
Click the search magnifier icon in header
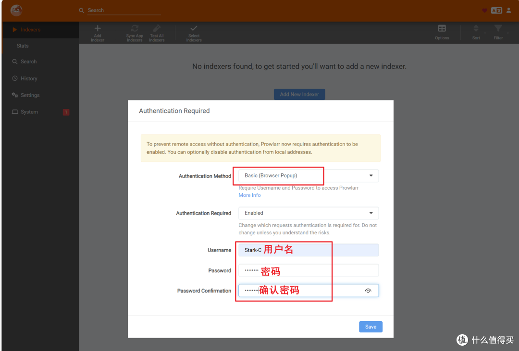point(81,11)
